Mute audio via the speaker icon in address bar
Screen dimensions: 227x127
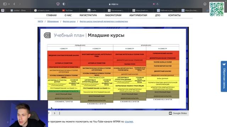pyautogui.click(x=154, y=4)
